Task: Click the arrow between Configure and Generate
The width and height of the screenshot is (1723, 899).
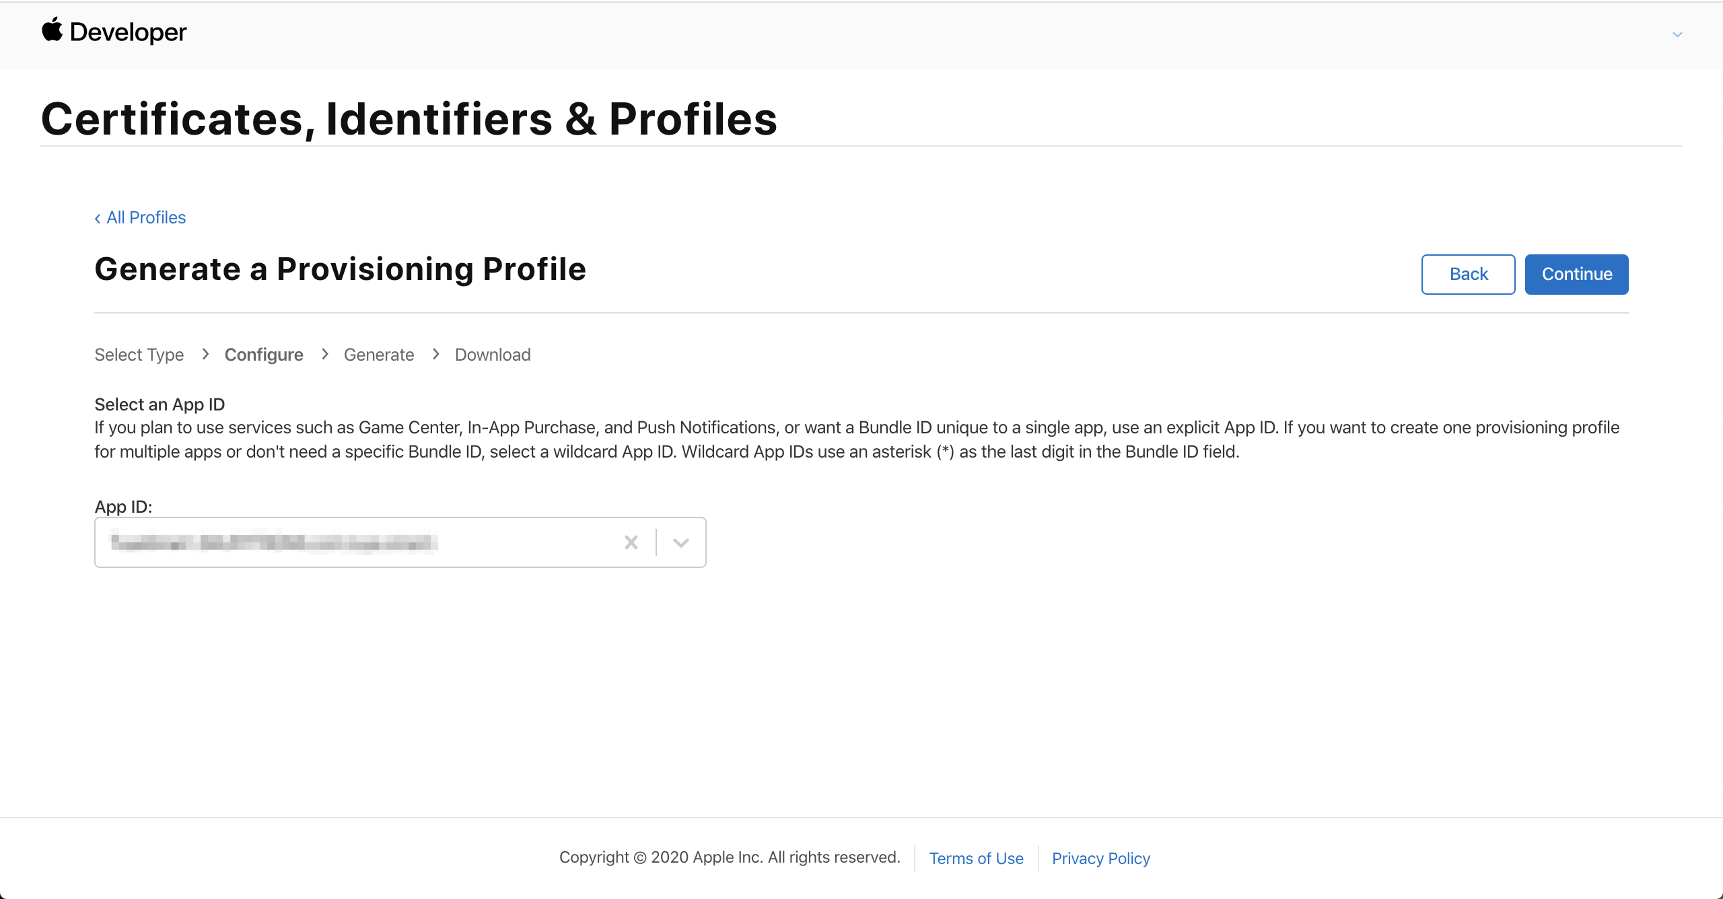Action: [x=325, y=354]
